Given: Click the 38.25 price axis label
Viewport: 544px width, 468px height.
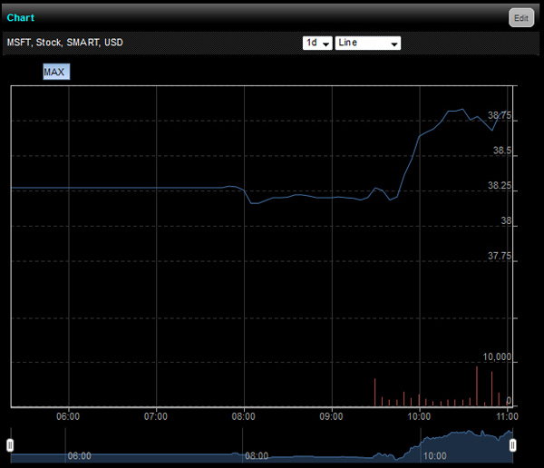Looking at the screenshot, I should [x=500, y=185].
